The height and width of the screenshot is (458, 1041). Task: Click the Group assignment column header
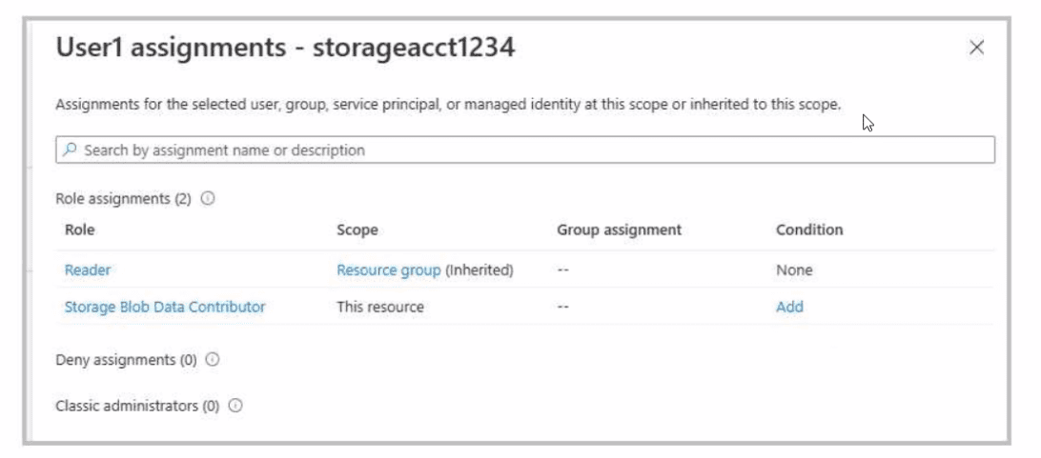619,229
